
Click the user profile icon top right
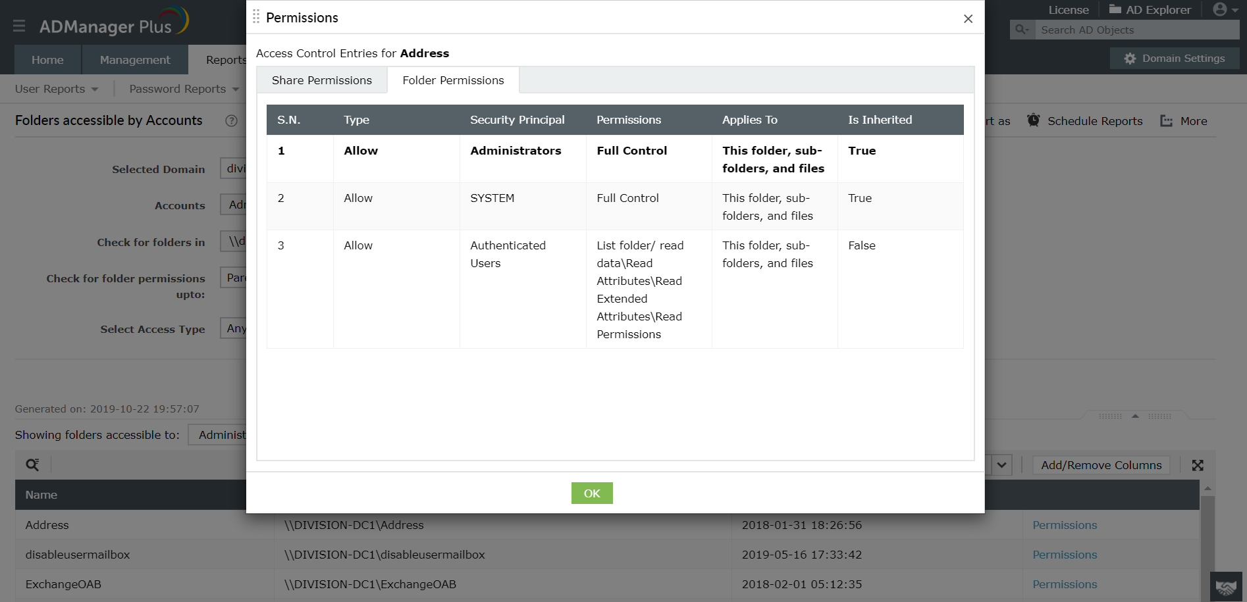click(1219, 9)
